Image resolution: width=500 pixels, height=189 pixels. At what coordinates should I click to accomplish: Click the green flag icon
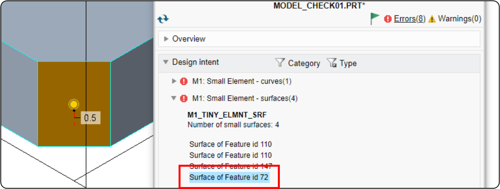(x=375, y=18)
